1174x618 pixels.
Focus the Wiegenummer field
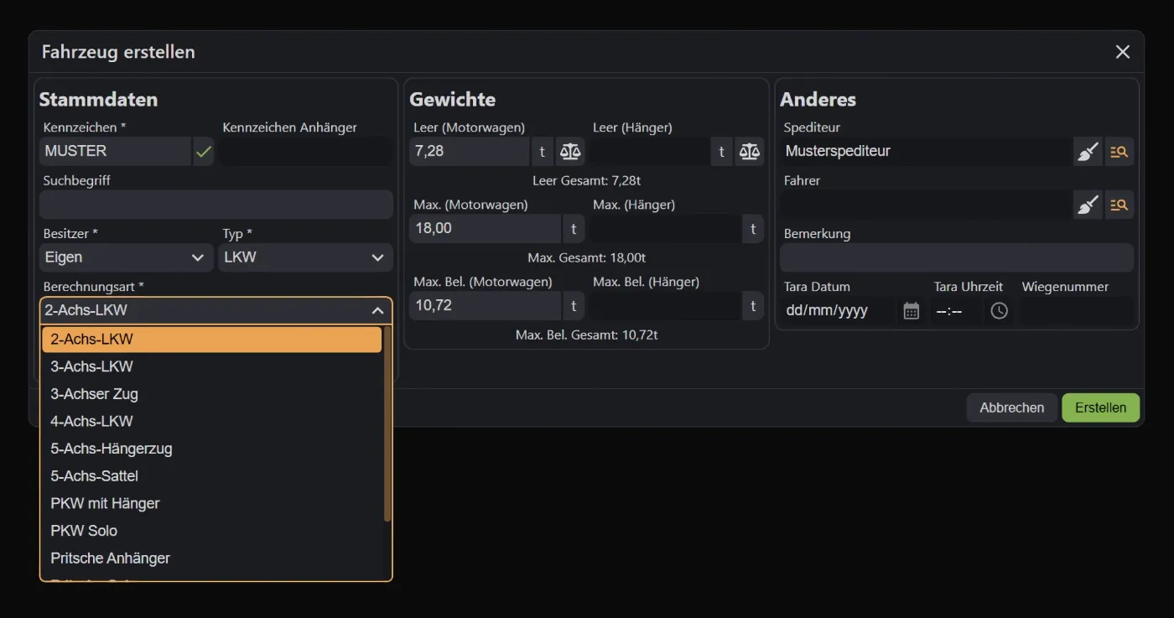coord(1077,311)
